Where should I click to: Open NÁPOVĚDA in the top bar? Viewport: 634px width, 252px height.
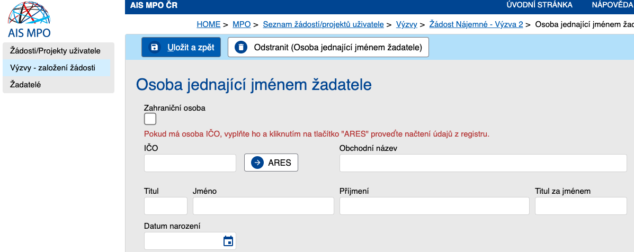point(612,5)
